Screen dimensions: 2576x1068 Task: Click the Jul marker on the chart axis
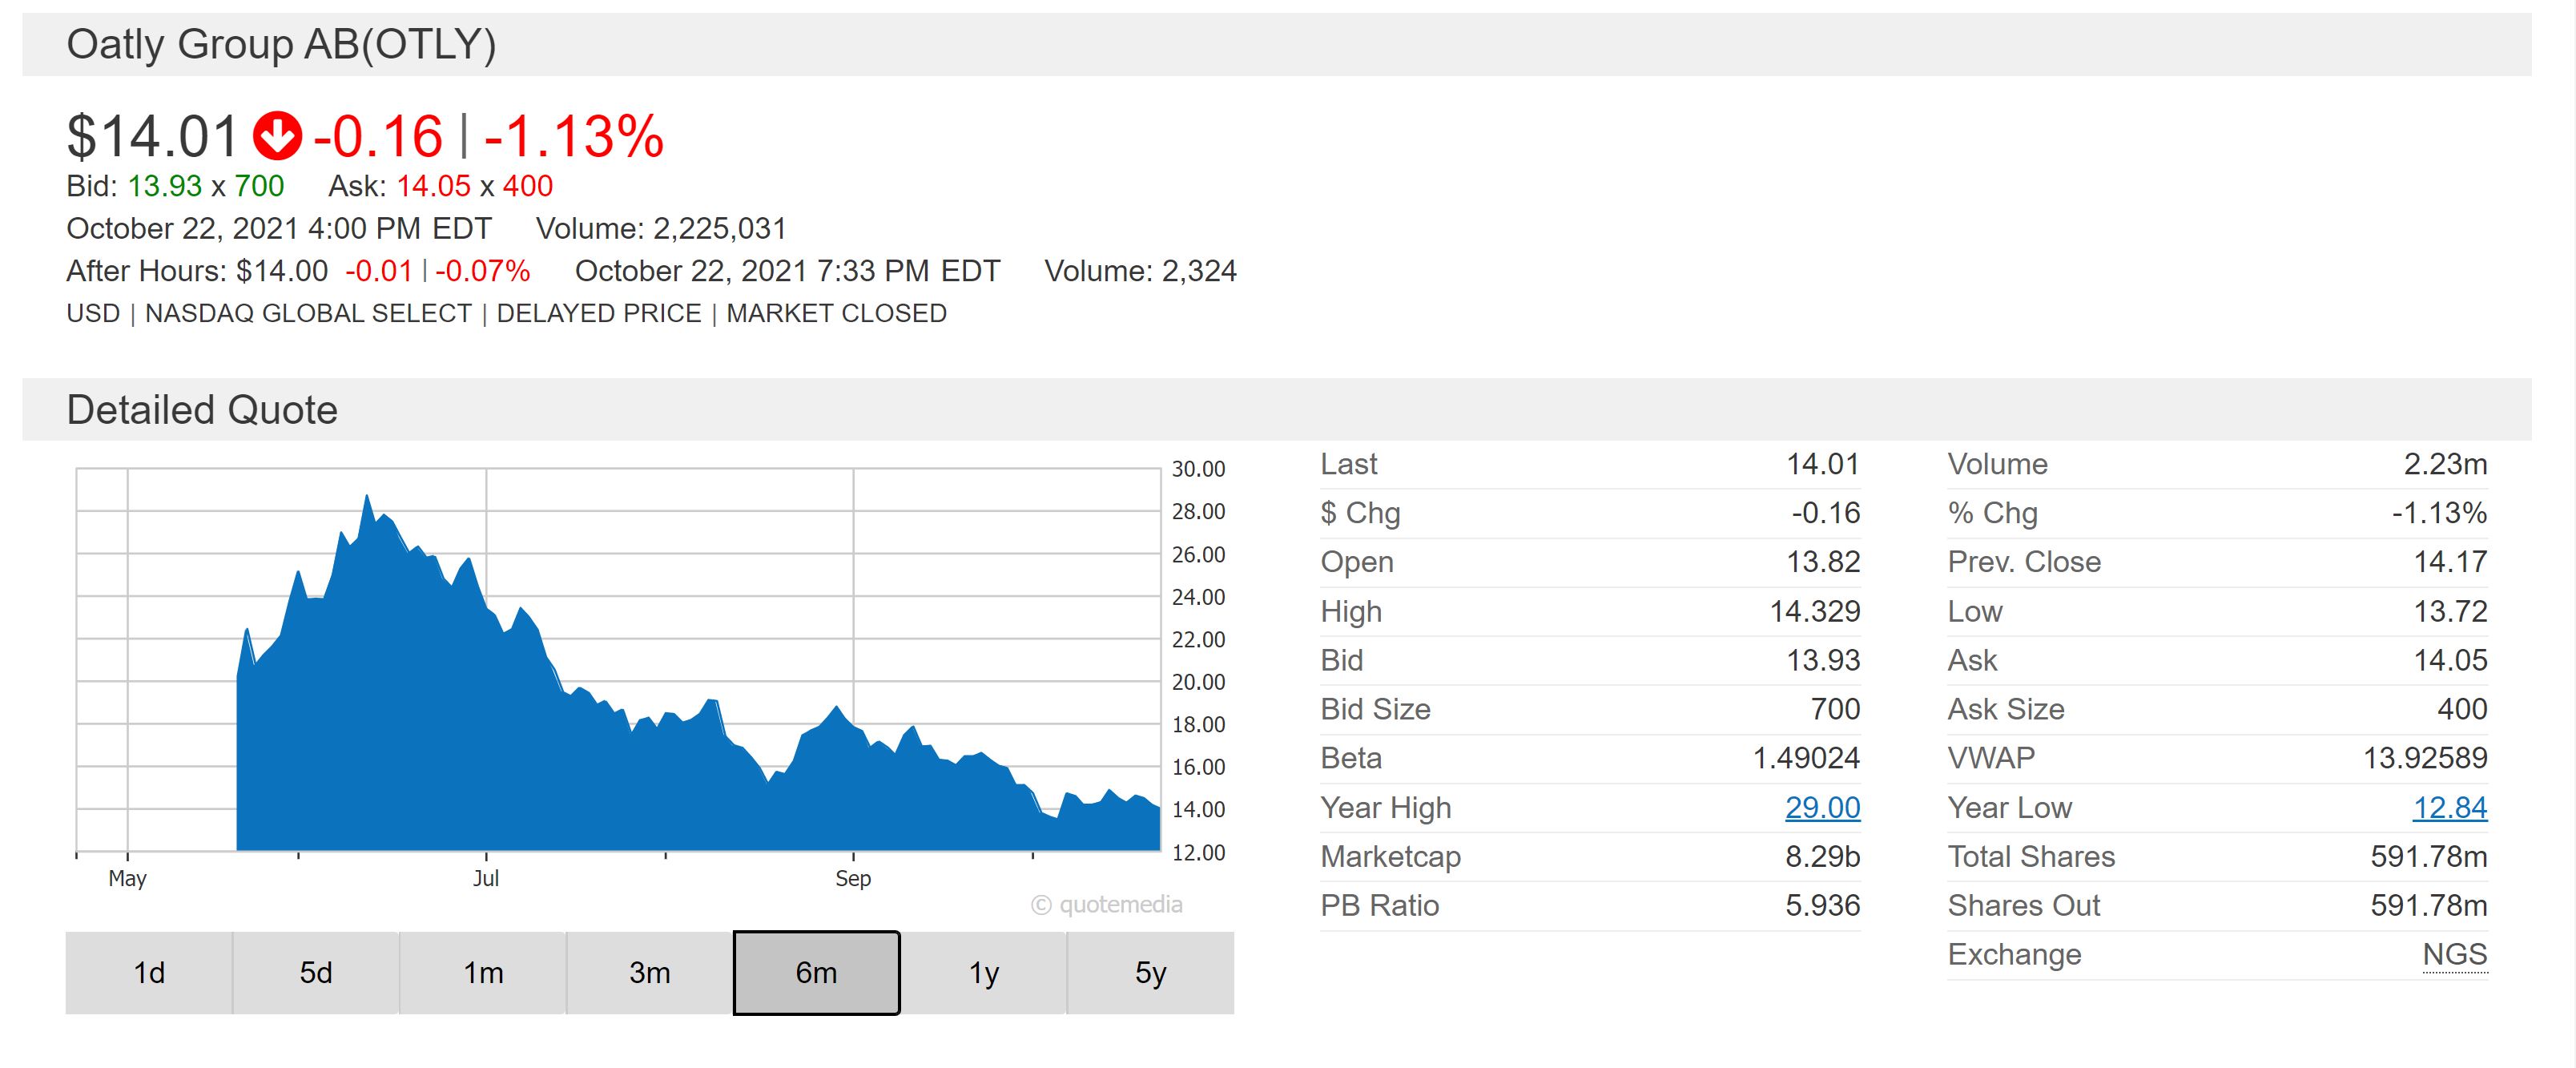[x=486, y=878]
